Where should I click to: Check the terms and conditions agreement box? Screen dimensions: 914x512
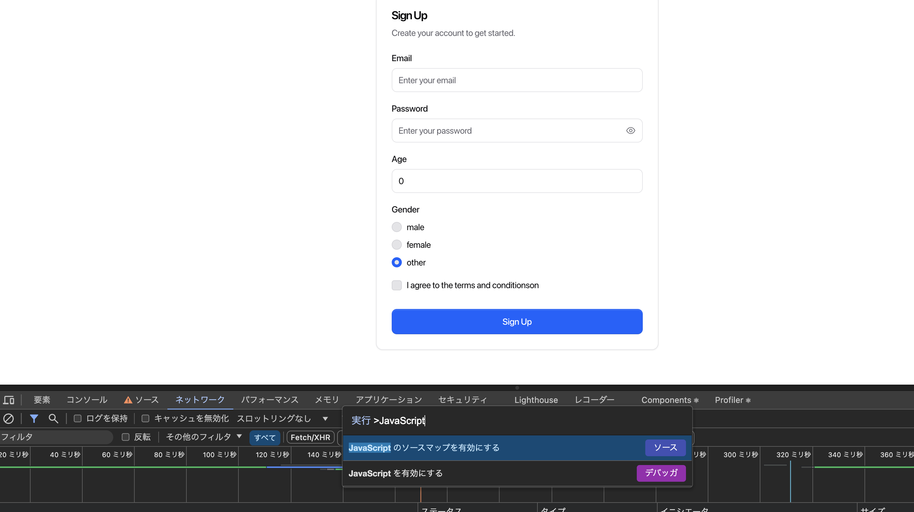tap(397, 285)
